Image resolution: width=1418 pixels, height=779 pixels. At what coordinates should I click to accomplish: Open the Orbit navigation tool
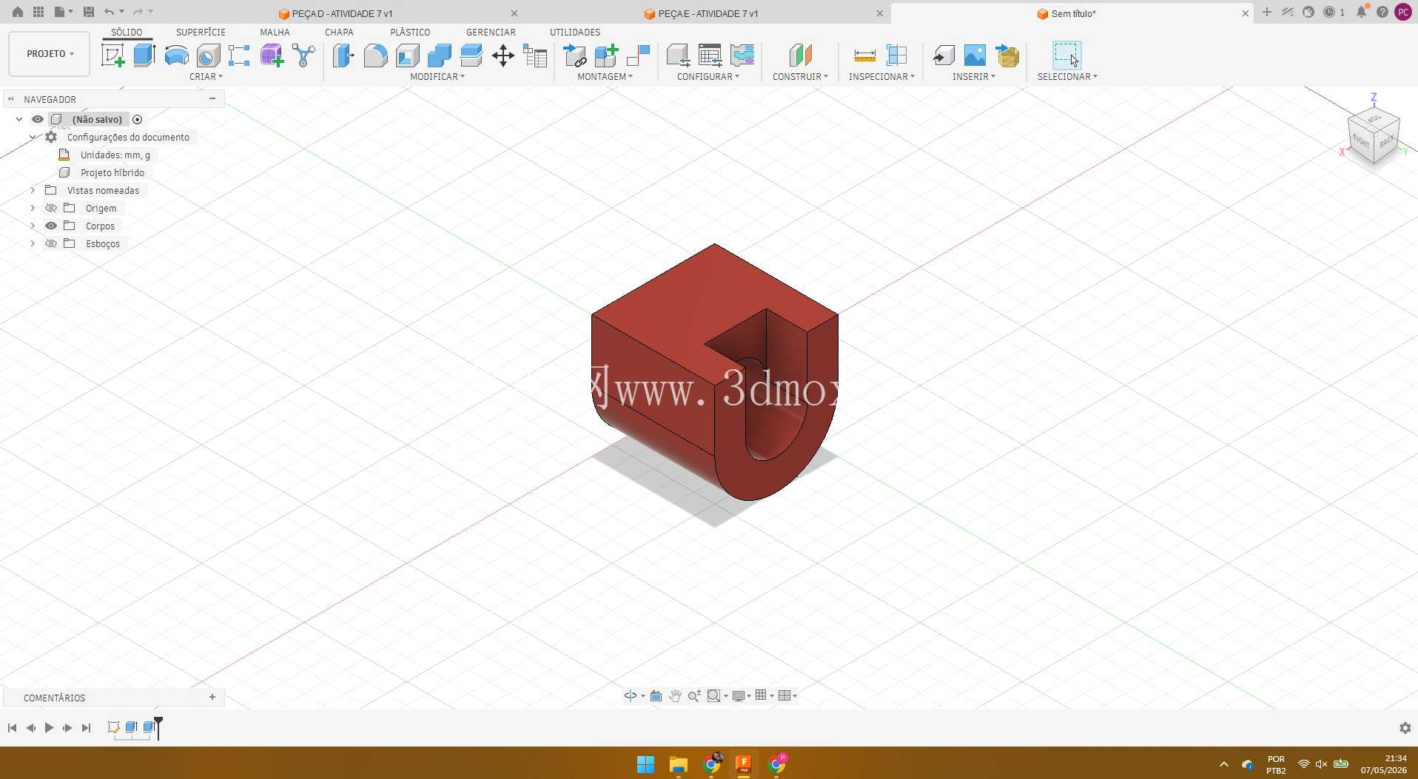coord(631,695)
